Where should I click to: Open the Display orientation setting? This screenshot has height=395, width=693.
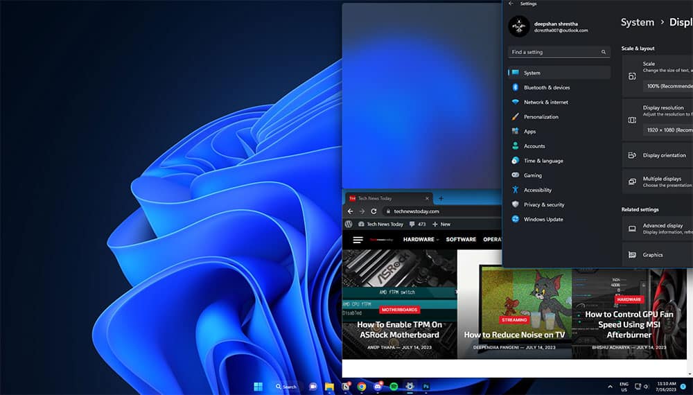pyautogui.click(x=658, y=155)
